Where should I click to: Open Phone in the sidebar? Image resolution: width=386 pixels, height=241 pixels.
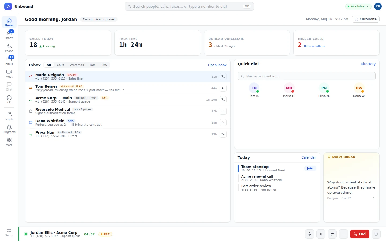click(x=9, y=48)
